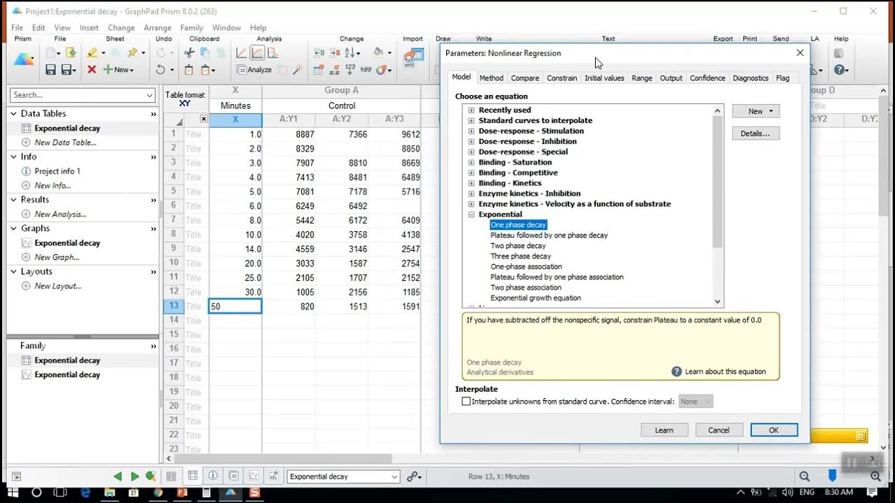
Task: Click the Zoom in magnifier icon
Action: [875, 476]
